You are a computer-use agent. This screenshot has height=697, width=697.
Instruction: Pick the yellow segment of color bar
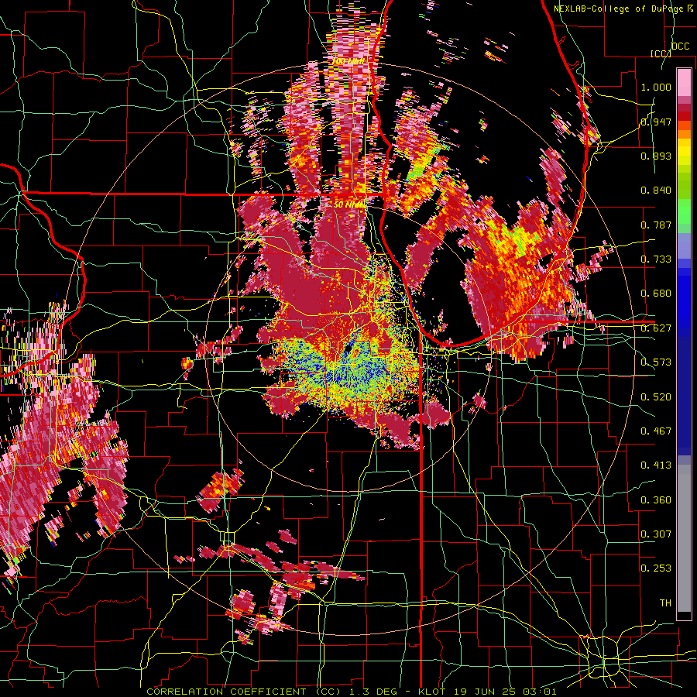[684, 152]
